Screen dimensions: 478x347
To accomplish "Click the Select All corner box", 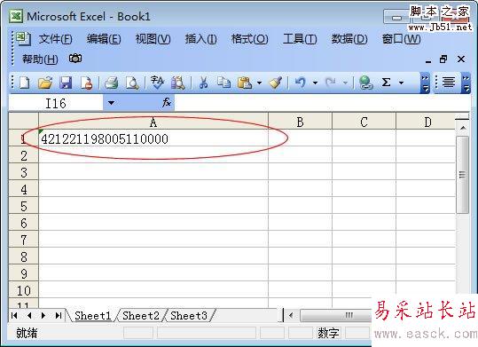I will pos(24,122).
